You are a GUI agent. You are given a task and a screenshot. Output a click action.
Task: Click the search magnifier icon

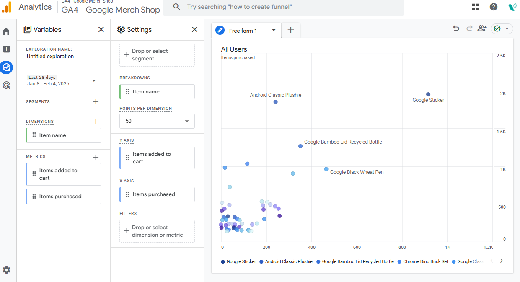coord(177,7)
